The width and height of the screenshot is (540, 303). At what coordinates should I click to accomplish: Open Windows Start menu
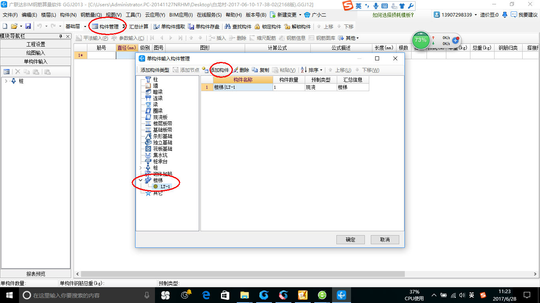[x=9, y=295]
